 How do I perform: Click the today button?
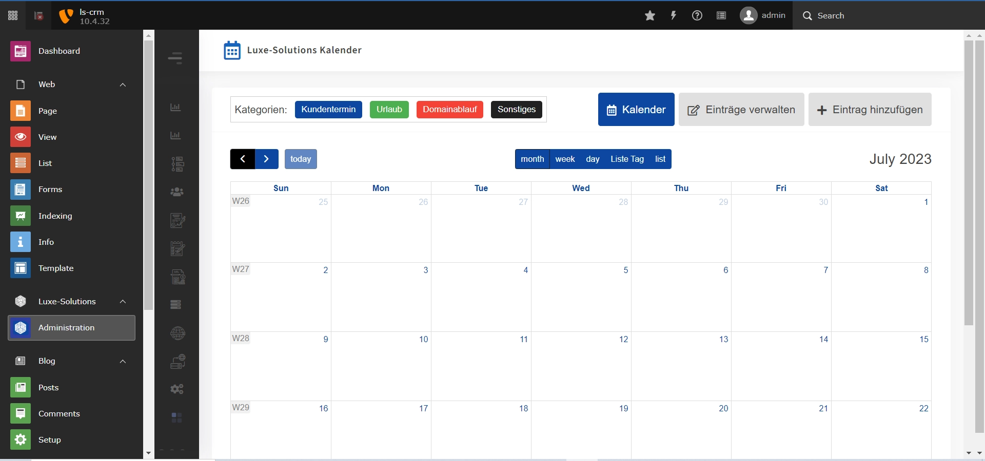tap(301, 159)
